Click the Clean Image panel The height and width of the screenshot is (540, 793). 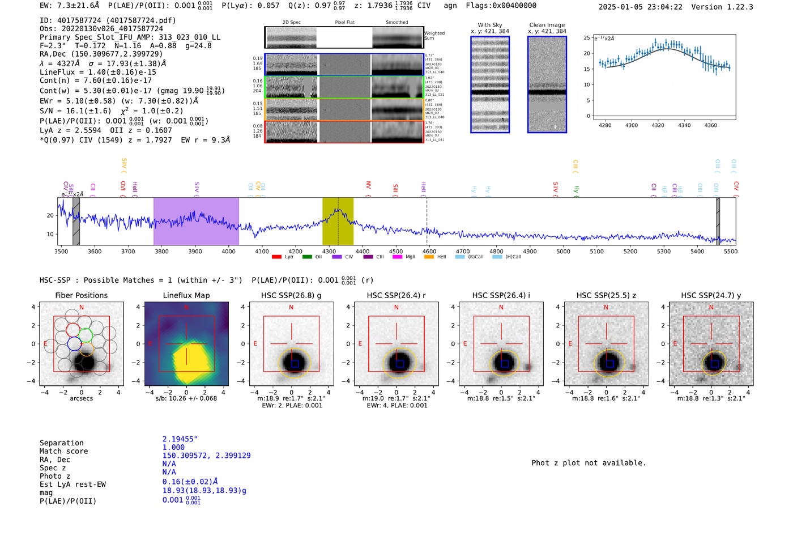[547, 84]
